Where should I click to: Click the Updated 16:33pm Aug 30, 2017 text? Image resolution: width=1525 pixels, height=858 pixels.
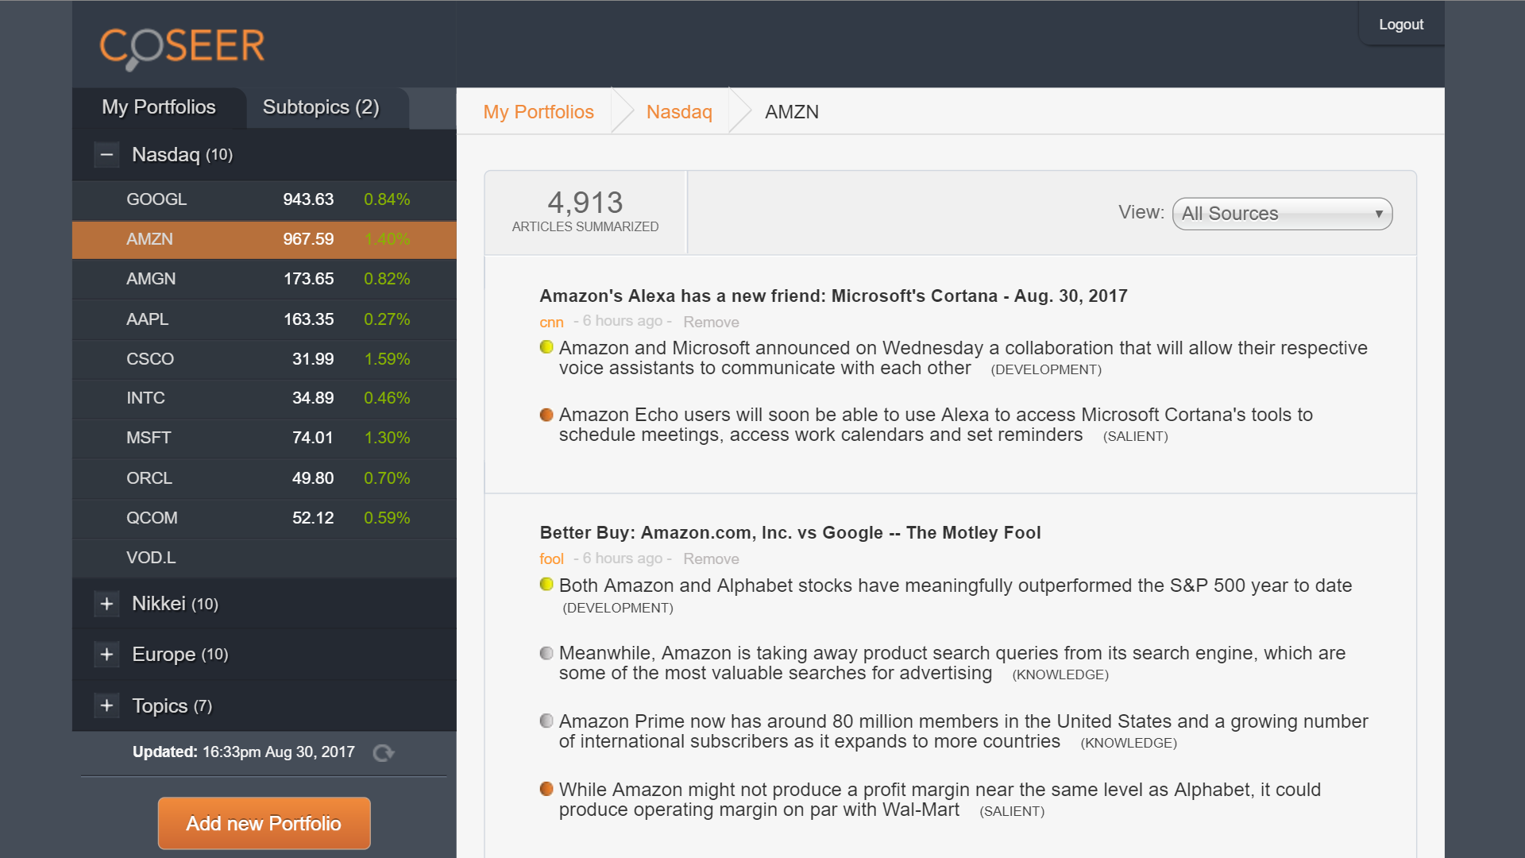click(243, 752)
